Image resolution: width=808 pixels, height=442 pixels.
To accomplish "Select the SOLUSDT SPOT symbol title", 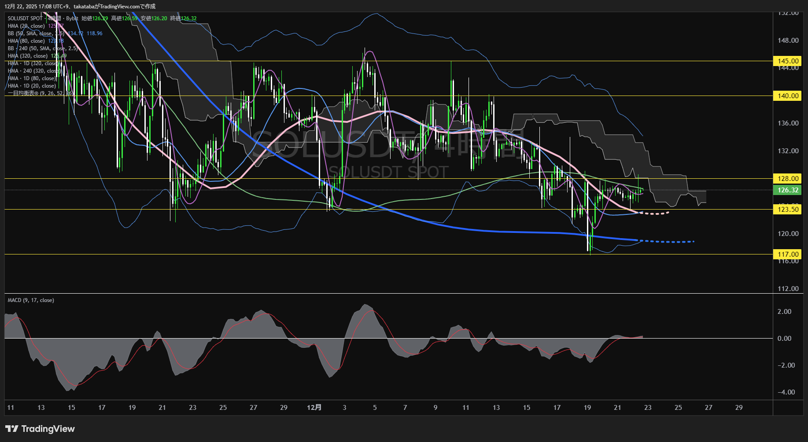I will 25,18.
